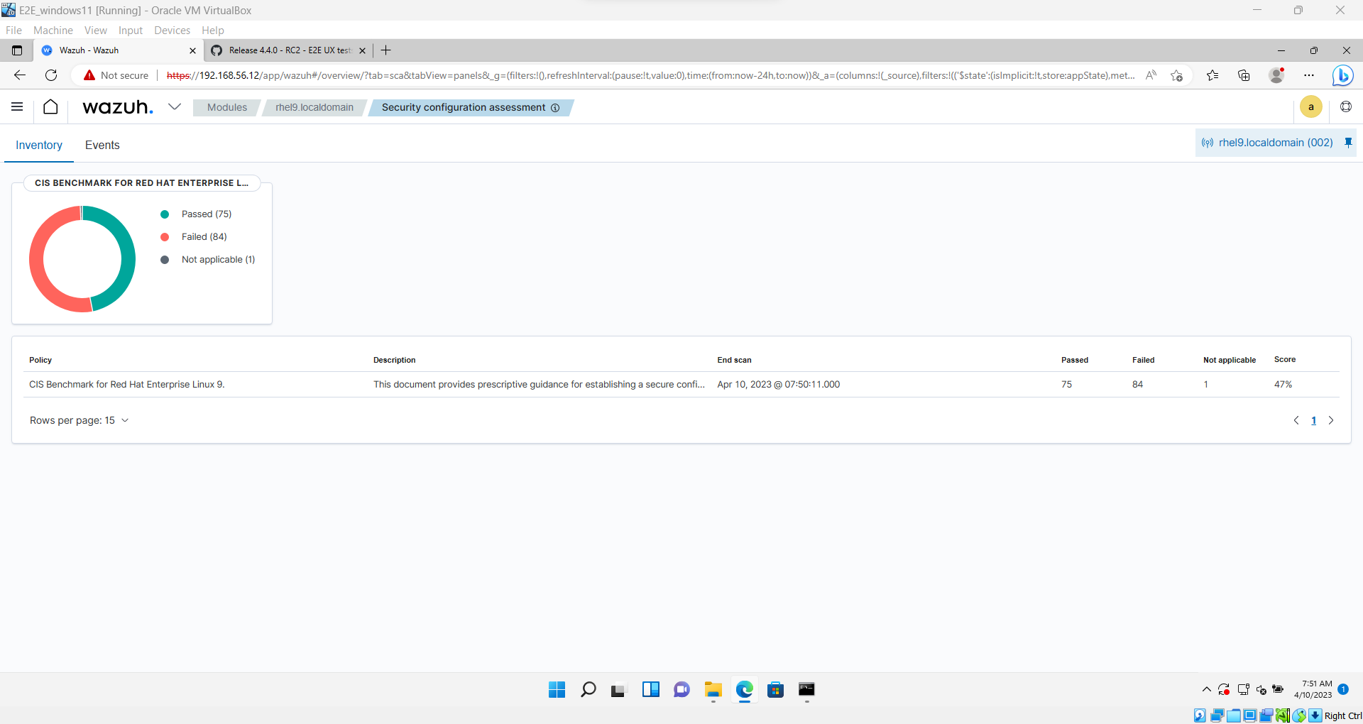Click the browser back arrow
The height and width of the screenshot is (724, 1363).
pos(20,75)
